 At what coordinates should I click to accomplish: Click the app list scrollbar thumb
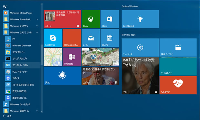click(x=42, y=55)
